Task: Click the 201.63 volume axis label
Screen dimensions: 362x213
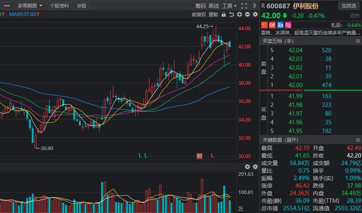Action: (245, 174)
